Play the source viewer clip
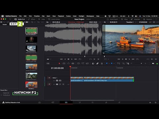The width and height of the screenshot is (159, 119). [72, 59]
